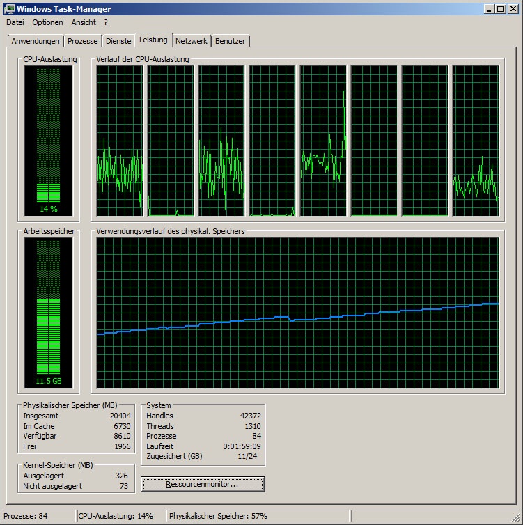Minimize the Task-Manager window
The width and height of the screenshot is (523, 525).
[489, 9]
